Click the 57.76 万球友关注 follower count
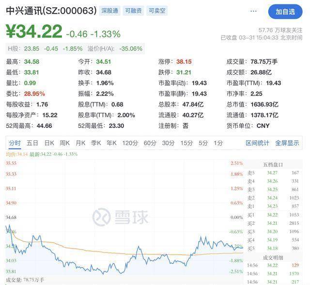 pyautogui.click(x=280, y=30)
